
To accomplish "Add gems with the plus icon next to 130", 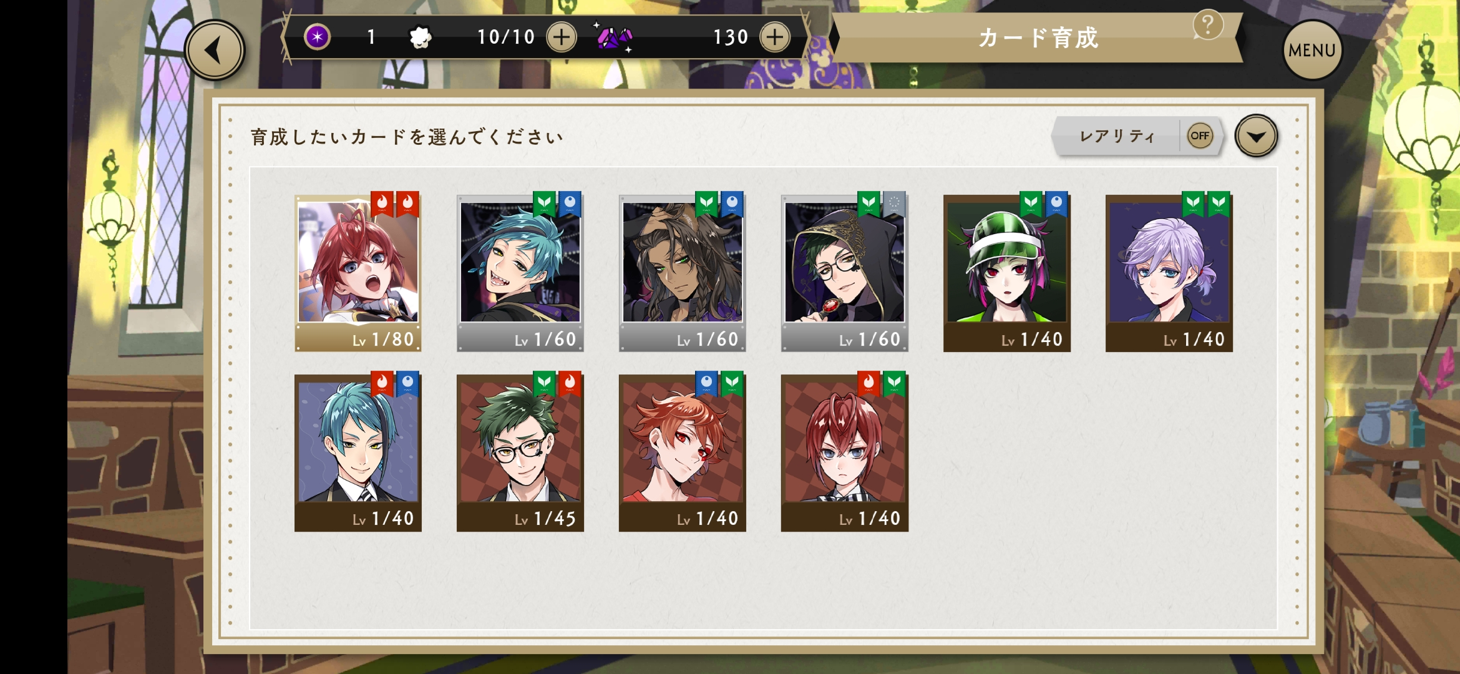I will (775, 37).
